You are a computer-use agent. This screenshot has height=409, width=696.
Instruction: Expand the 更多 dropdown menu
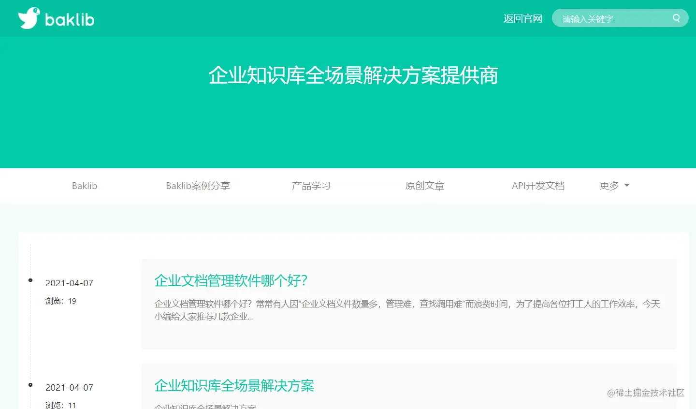tap(614, 186)
